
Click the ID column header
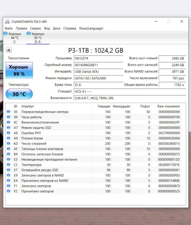(15, 106)
